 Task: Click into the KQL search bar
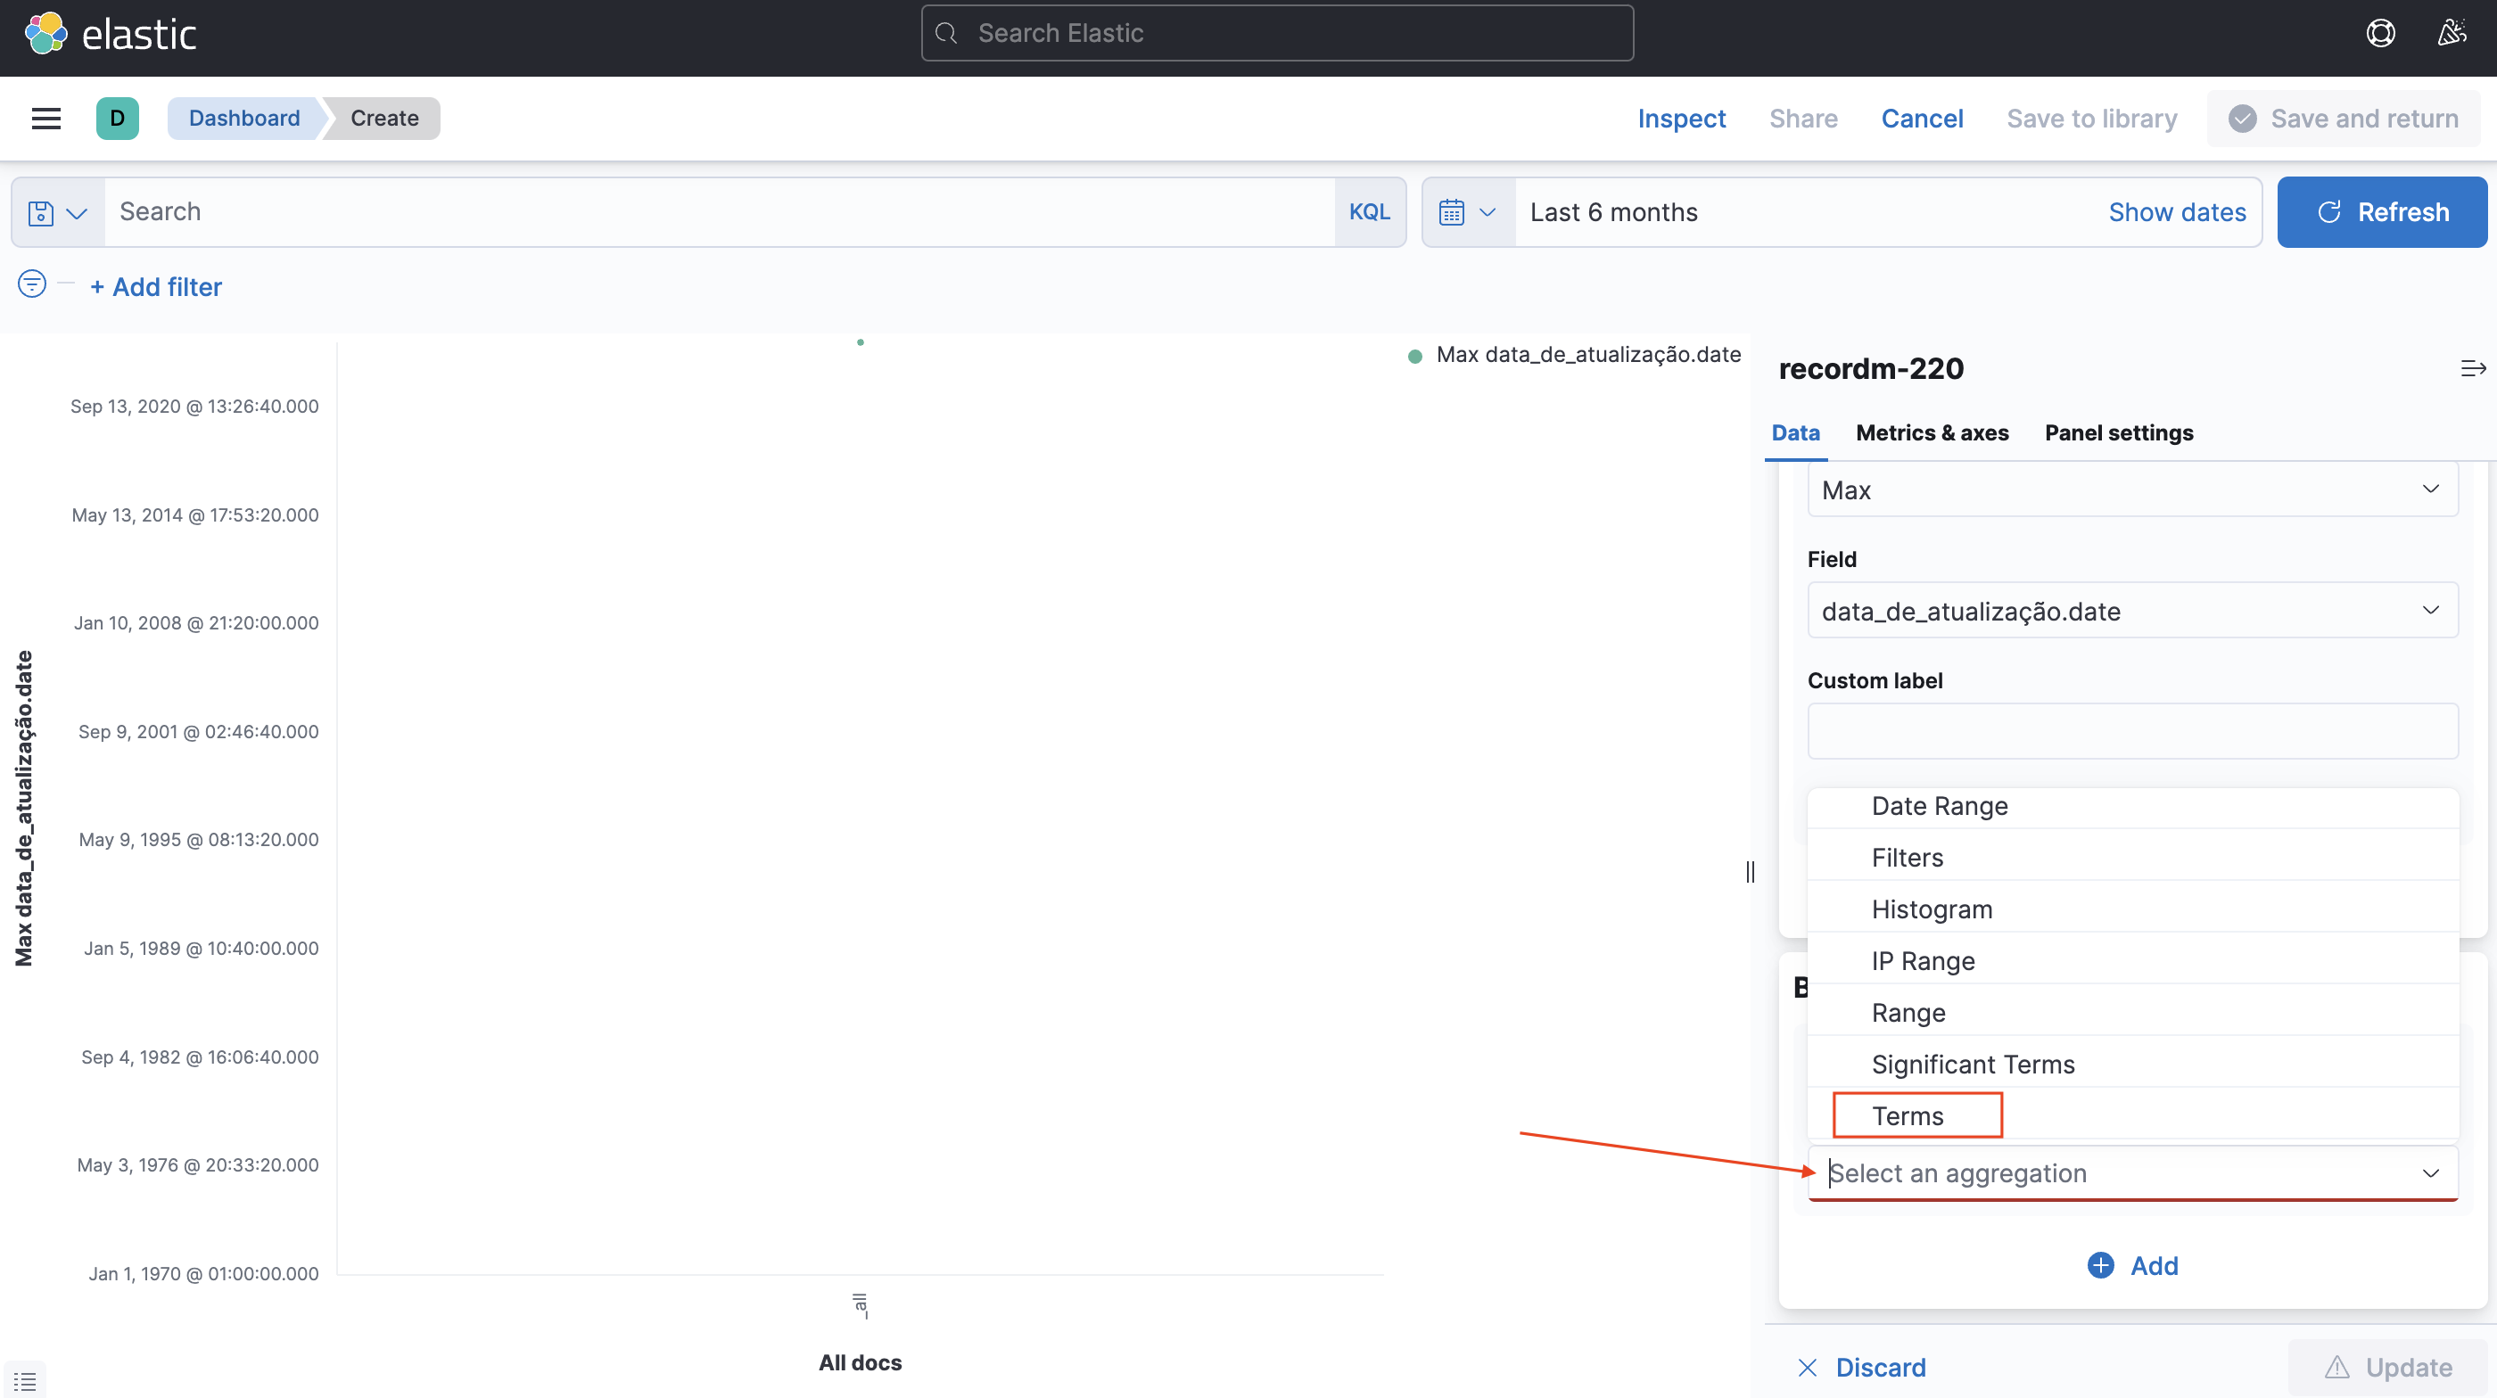click(720, 212)
